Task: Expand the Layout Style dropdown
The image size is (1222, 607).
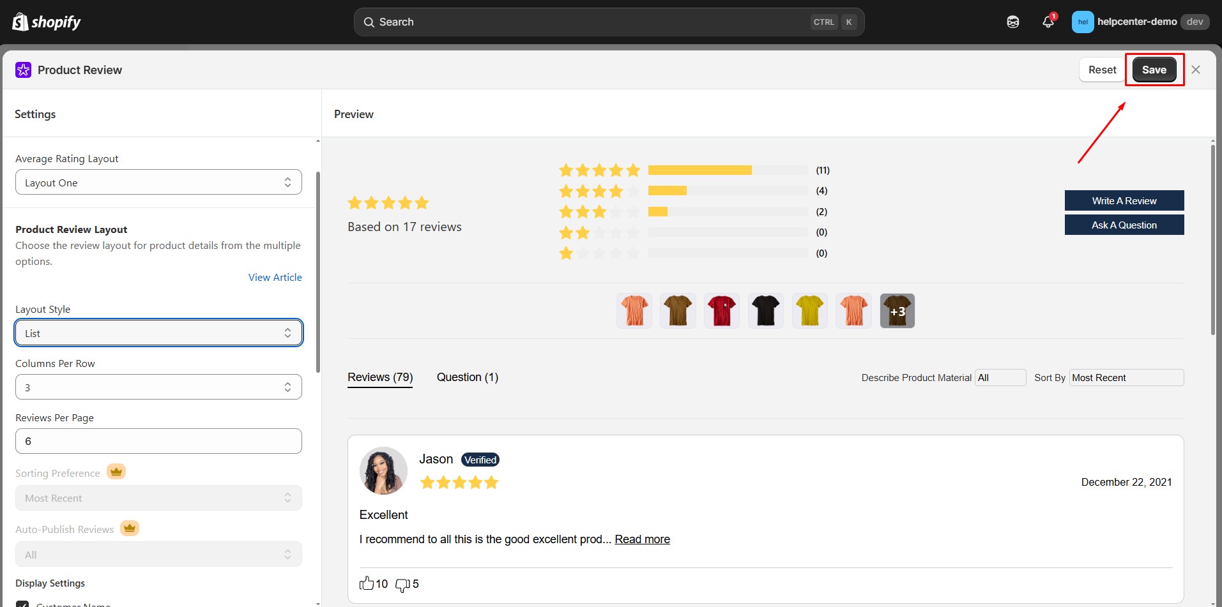Action: (158, 333)
